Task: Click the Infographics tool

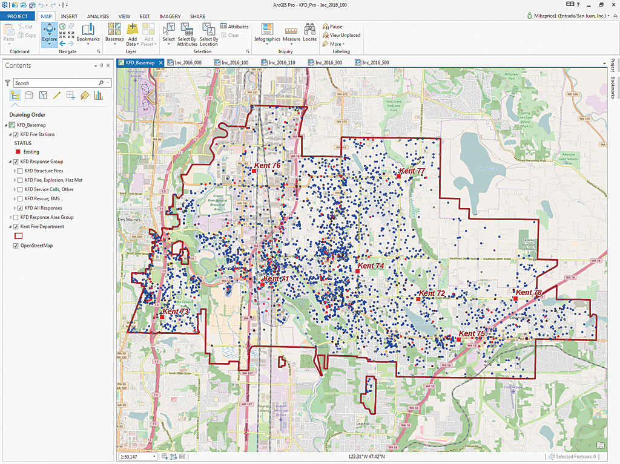Action: [267, 33]
